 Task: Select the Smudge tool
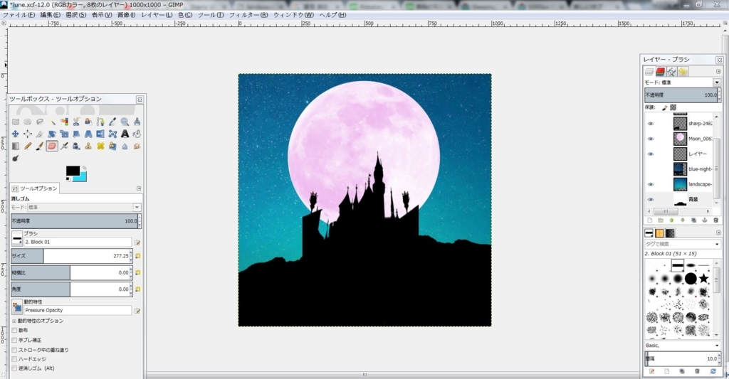point(137,146)
